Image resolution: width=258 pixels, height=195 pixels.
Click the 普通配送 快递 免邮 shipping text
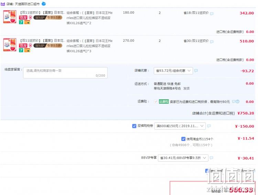click(x=167, y=84)
